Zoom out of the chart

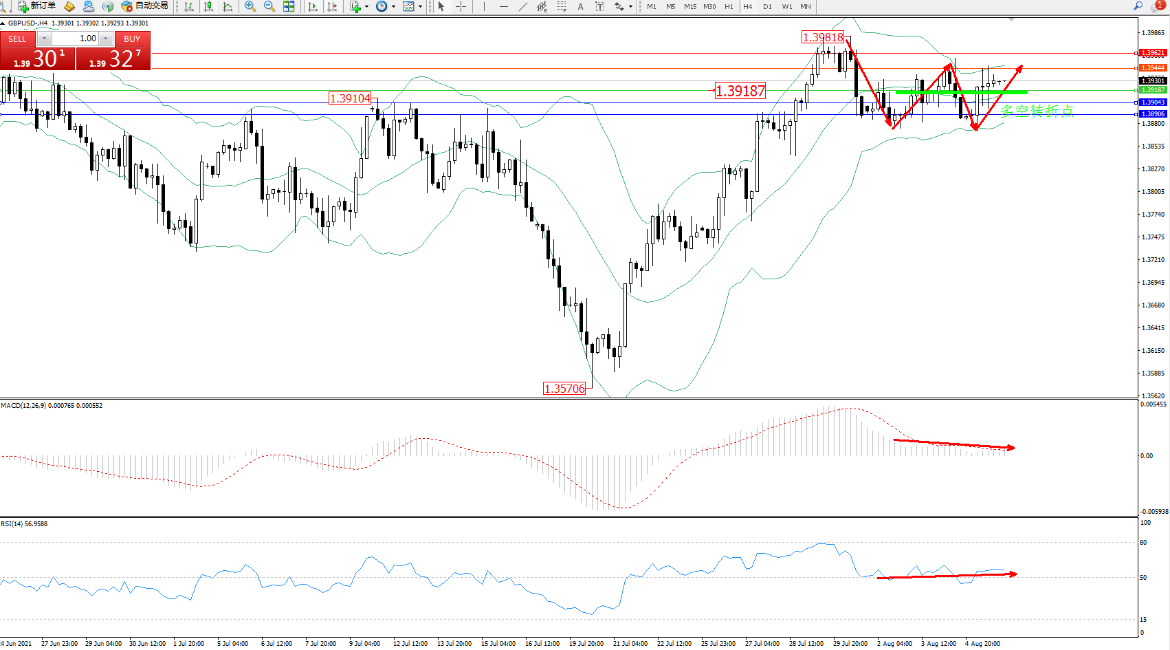269,6
